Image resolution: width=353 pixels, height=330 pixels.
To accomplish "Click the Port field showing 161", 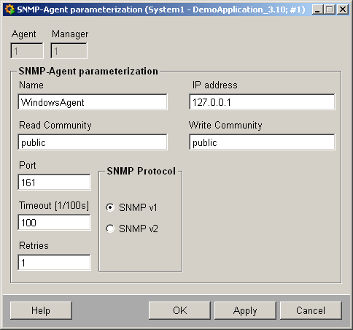I will (x=54, y=183).
